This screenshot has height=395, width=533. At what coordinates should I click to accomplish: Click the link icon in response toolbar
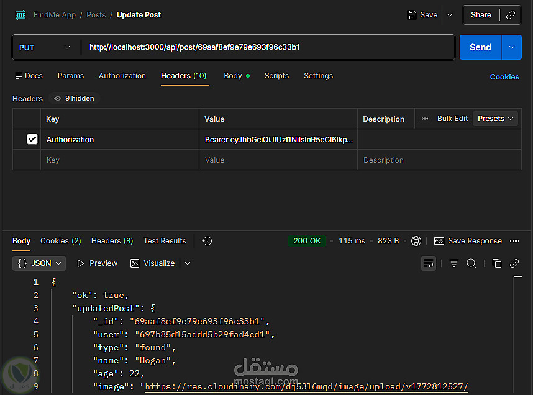tap(514, 263)
